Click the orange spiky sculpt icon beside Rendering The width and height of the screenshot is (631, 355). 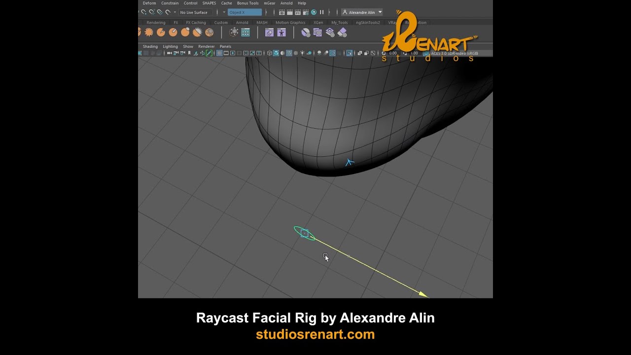click(149, 32)
